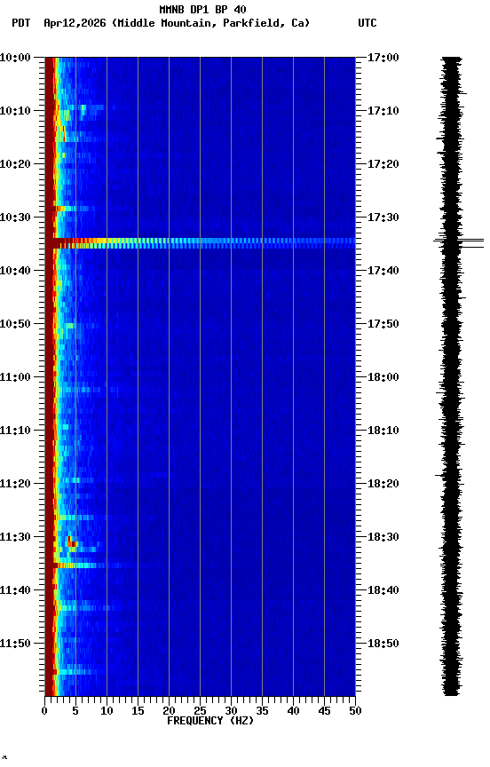Click the '50' frequency axis label
Screen dimensions: 490x767
pyautogui.click(x=355, y=711)
